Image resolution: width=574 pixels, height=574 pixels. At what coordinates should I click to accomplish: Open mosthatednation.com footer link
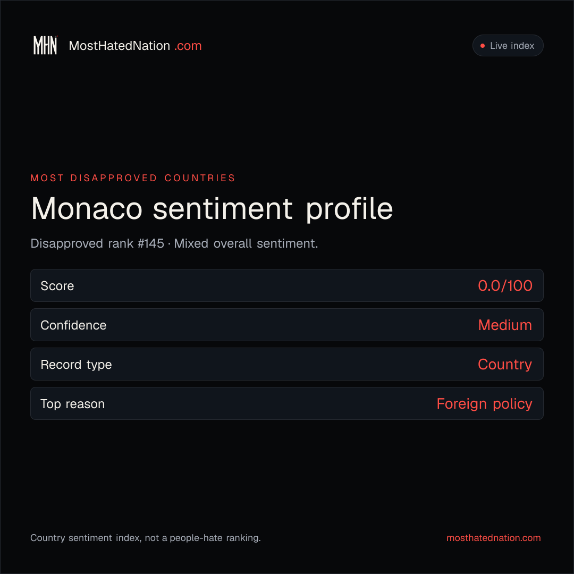point(493,538)
